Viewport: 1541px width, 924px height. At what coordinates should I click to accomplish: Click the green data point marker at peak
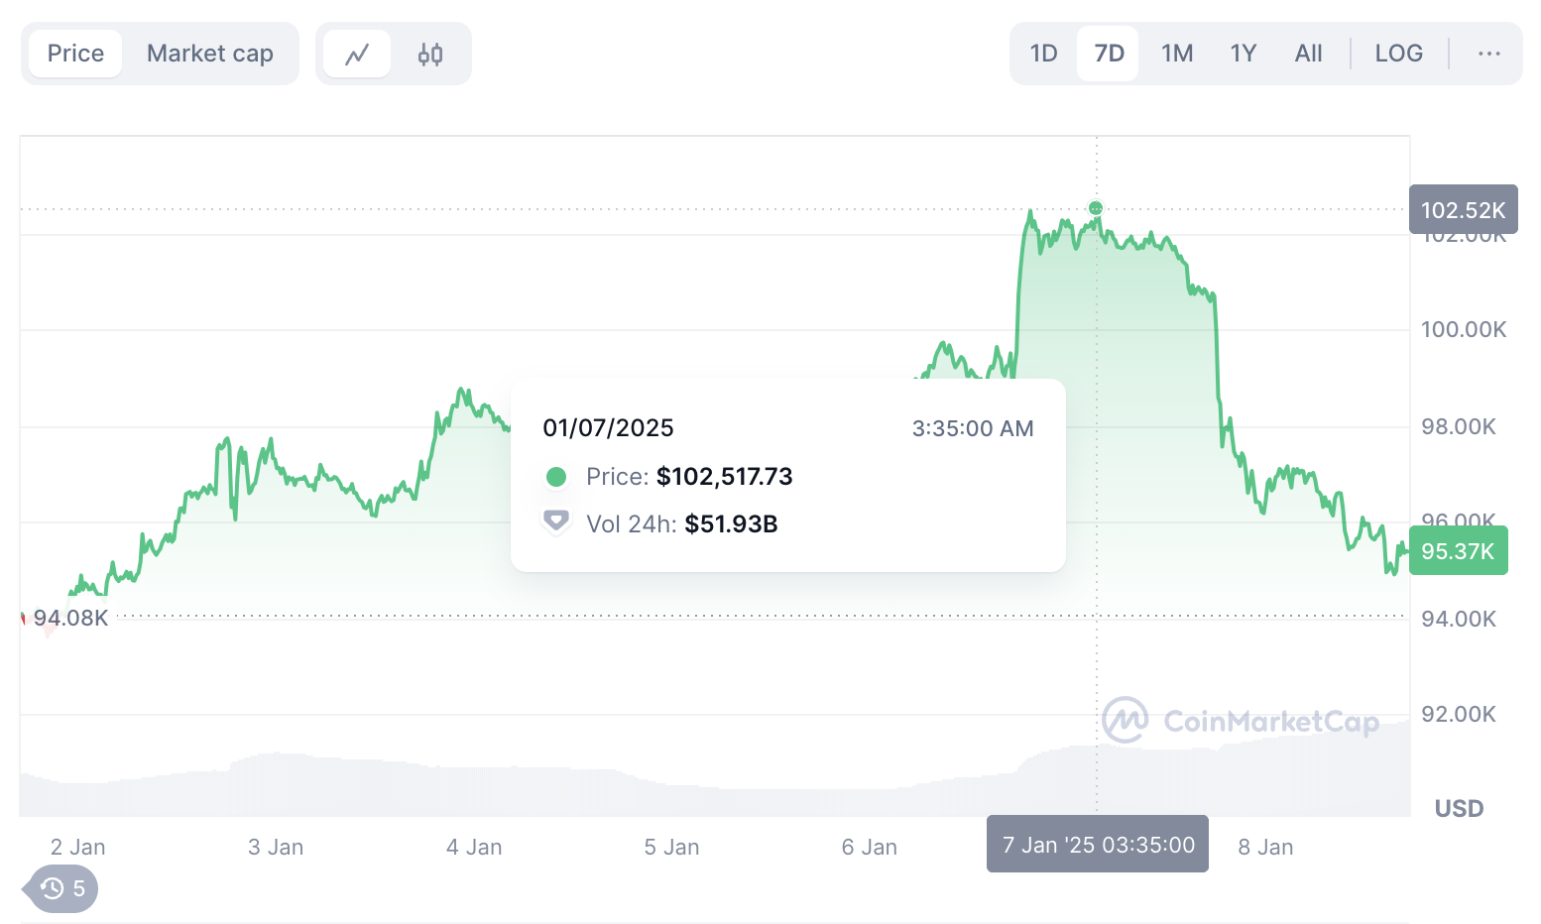1096,208
